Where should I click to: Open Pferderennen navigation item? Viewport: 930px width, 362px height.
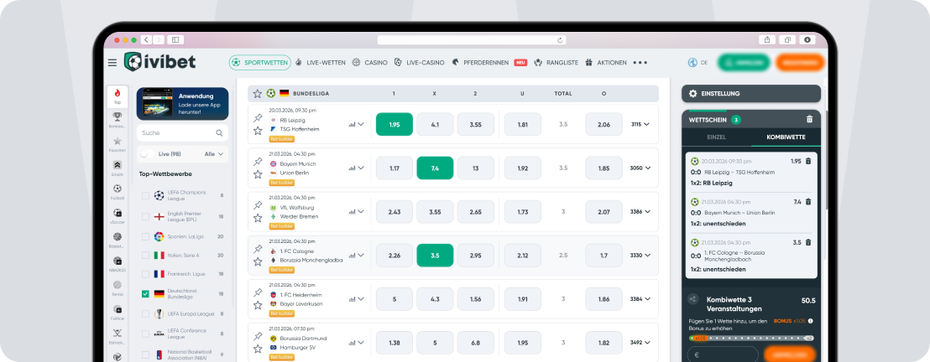tap(489, 62)
